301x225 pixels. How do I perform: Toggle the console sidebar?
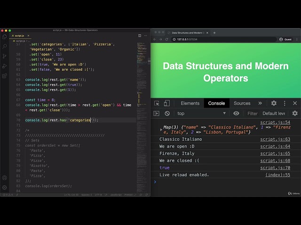(156, 113)
